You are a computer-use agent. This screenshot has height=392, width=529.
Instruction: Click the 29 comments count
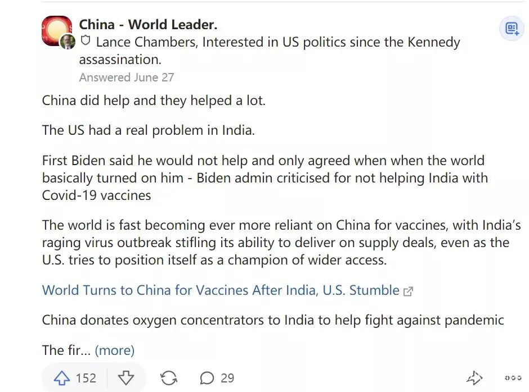[227, 378]
